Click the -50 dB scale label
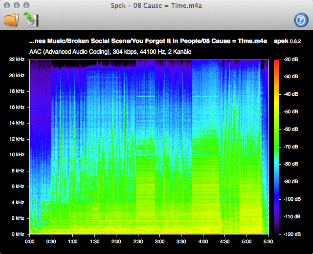This screenshot has height=254, width=313. (x=291, y=111)
